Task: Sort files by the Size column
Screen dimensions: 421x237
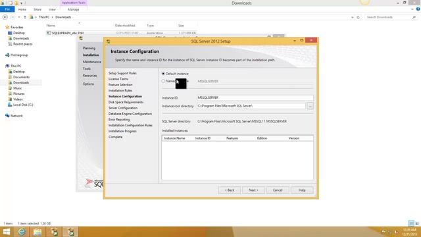Action: tap(181, 26)
